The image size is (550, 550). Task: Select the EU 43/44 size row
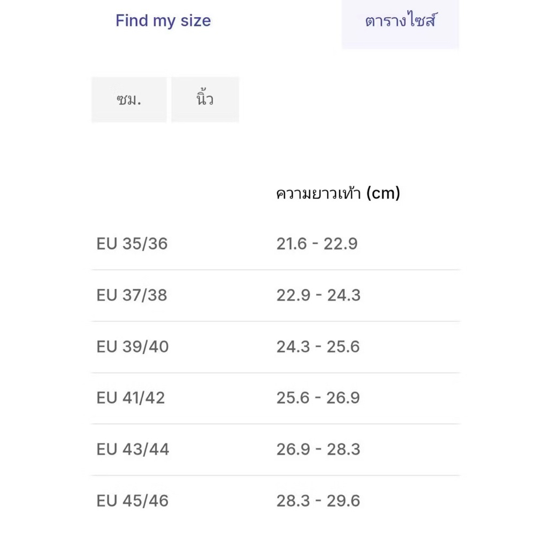tap(276, 450)
